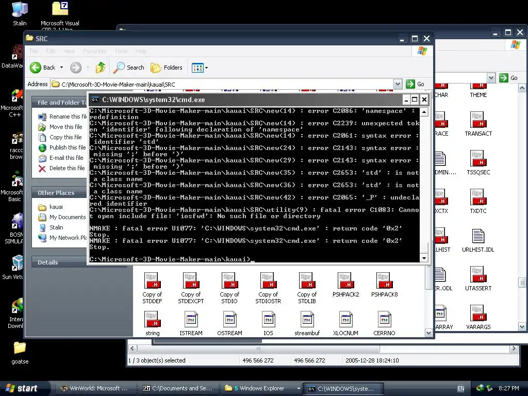The height and width of the screenshot is (396, 528).
Task: Select UTASSERT file in back window
Action: click(478, 279)
